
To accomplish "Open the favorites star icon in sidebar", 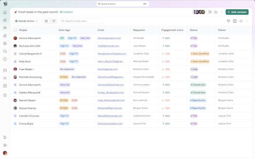I will pos(5,95).
